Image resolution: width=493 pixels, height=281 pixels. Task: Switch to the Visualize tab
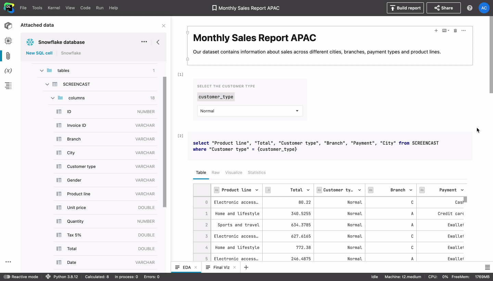[x=233, y=172]
